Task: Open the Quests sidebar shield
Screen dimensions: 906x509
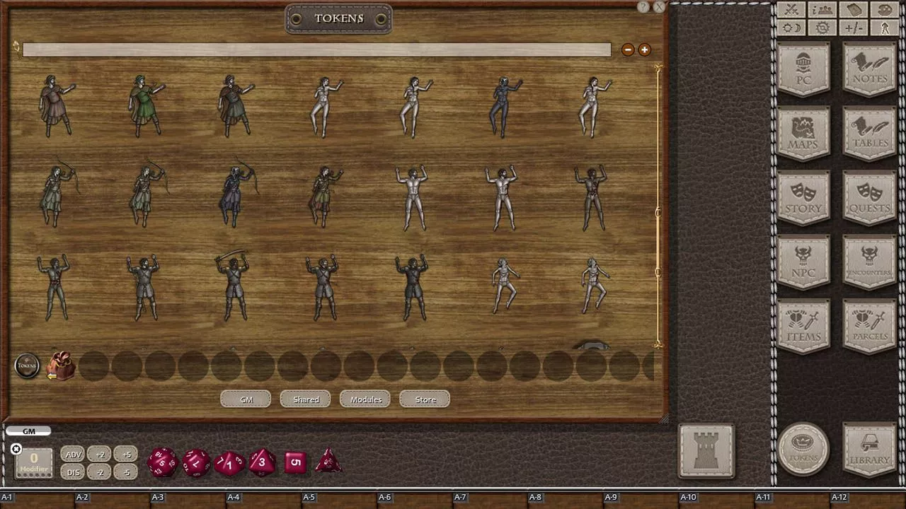Action: [870, 198]
